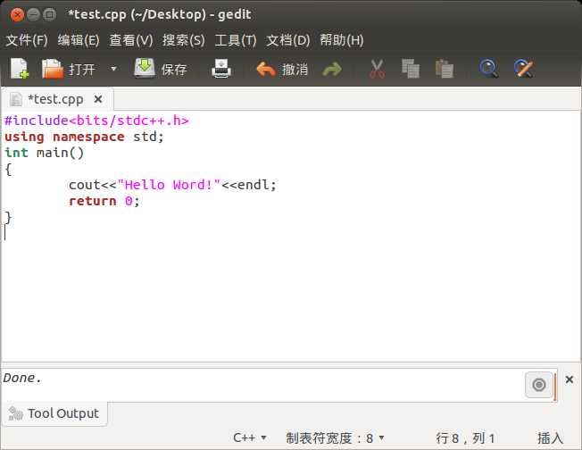The width and height of the screenshot is (582, 450).
Task: Click the save disk icon
Action: 145,68
